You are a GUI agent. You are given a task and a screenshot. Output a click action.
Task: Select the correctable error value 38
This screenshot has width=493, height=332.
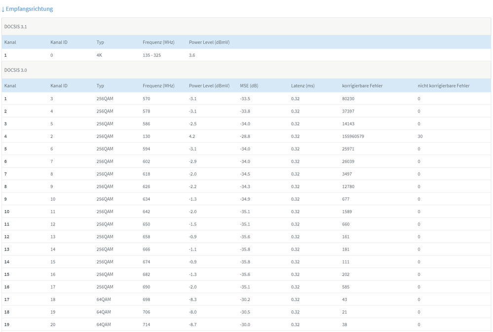[344, 325]
